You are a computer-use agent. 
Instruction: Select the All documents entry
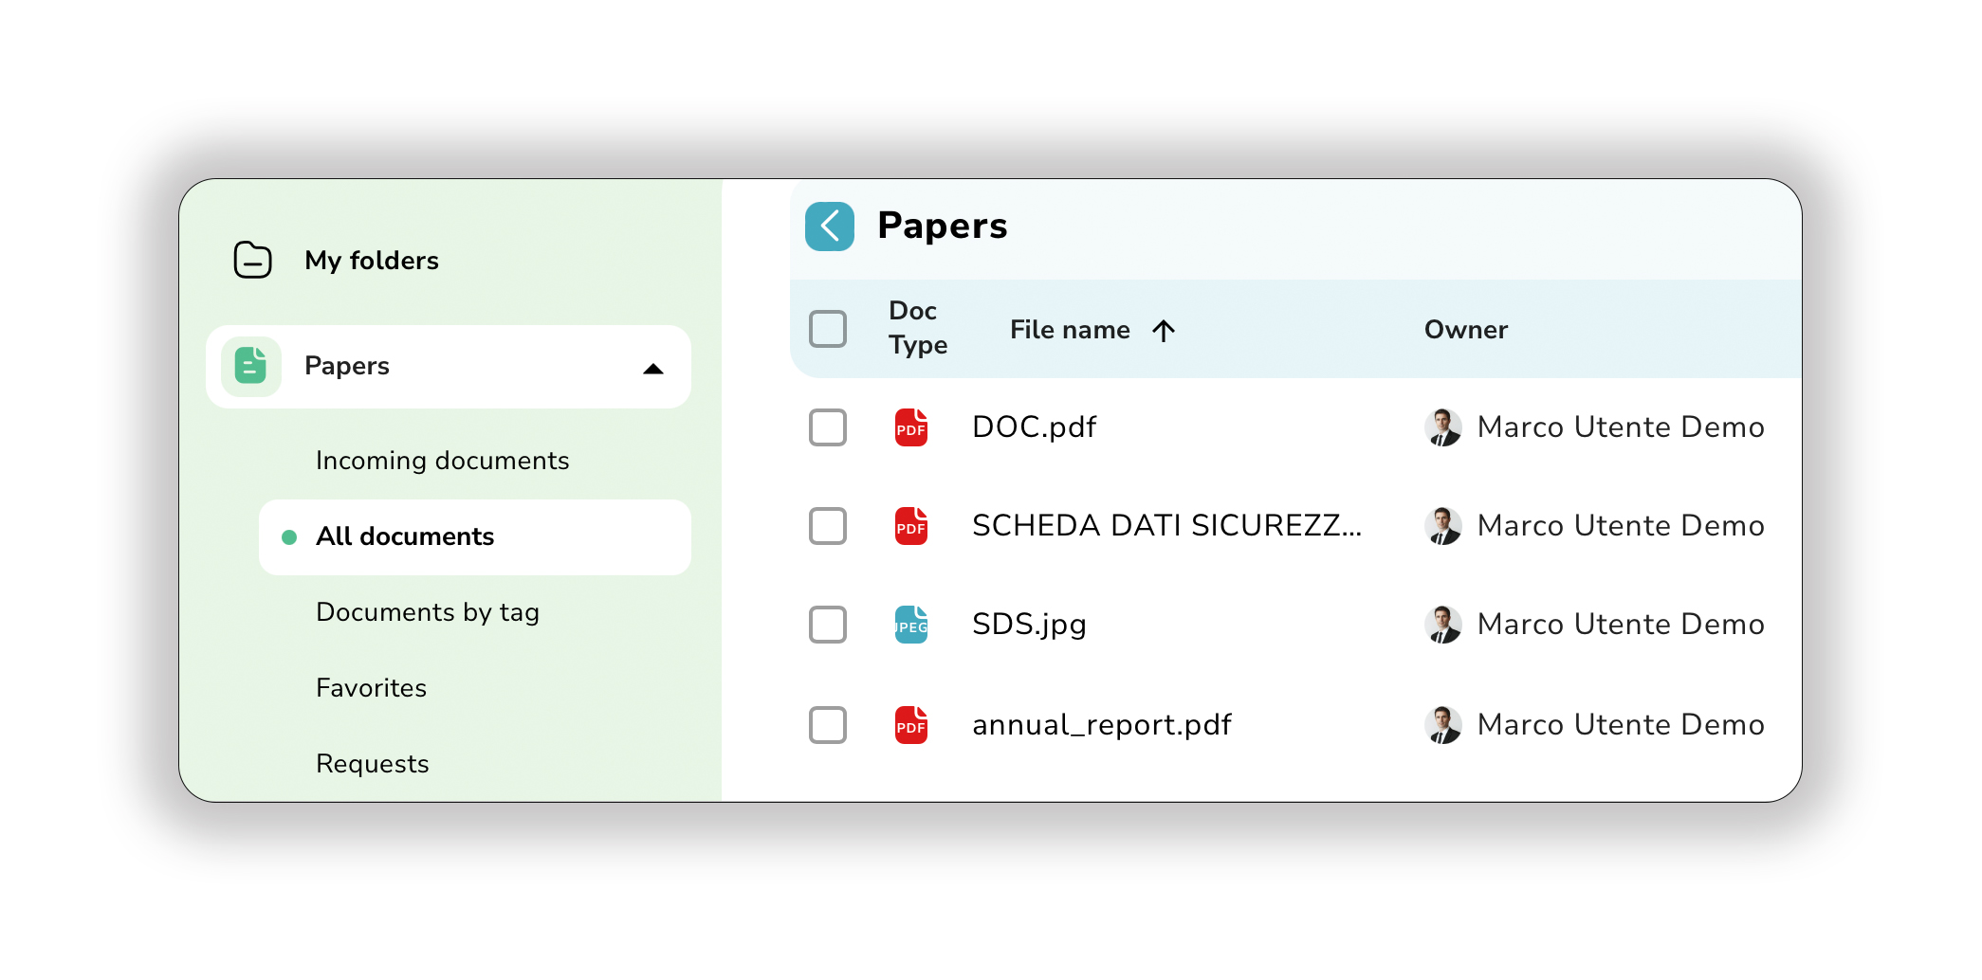405,536
